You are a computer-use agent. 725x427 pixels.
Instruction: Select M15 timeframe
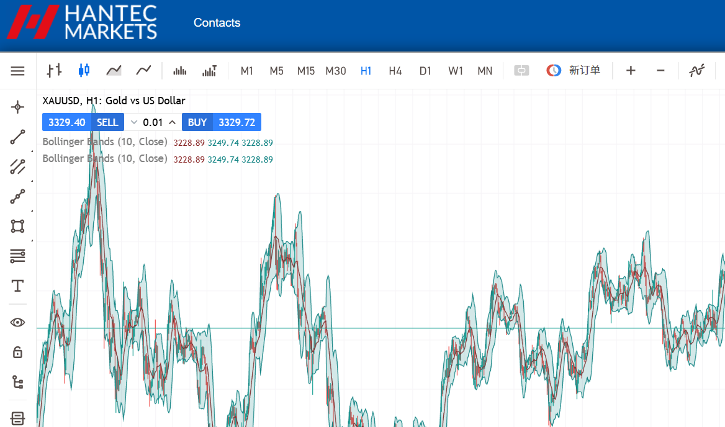(x=305, y=71)
